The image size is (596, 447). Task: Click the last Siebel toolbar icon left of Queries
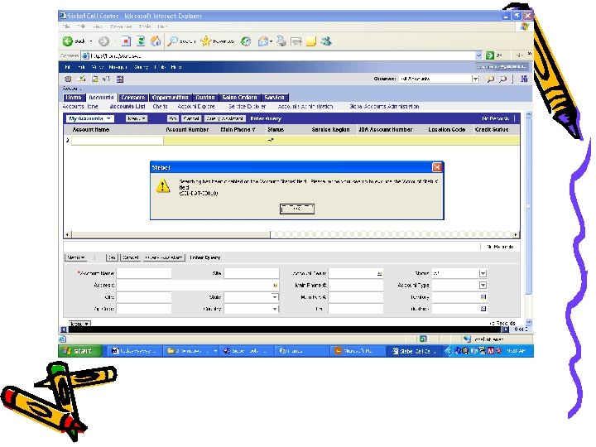(x=120, y=79)
